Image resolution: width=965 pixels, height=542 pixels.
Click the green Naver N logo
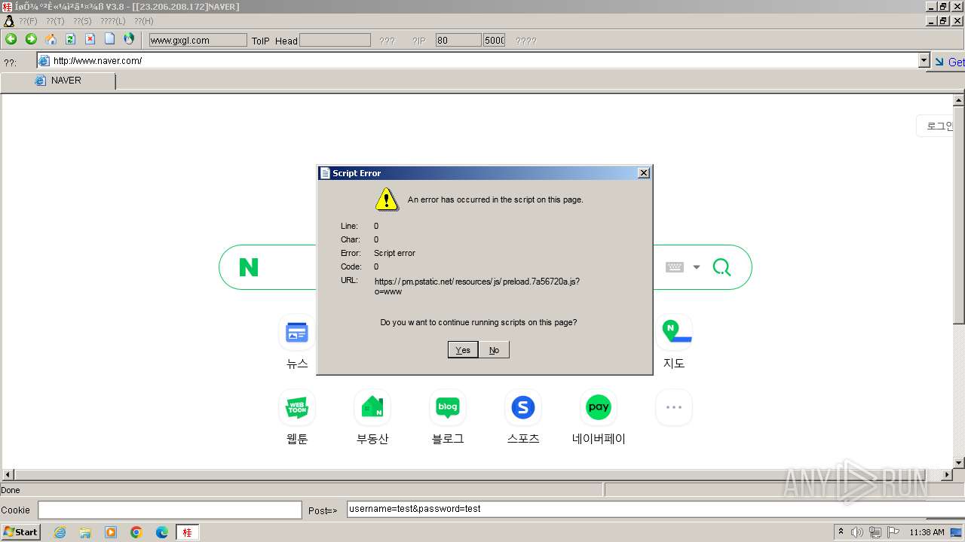click(249, 267)
